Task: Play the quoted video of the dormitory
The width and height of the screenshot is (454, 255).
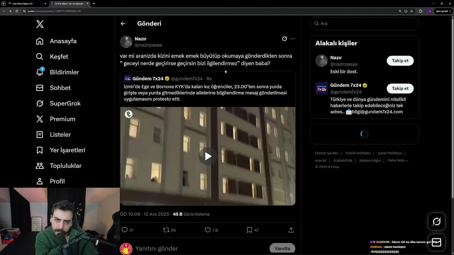Action: pyautogui.click(x=208, y=156)
